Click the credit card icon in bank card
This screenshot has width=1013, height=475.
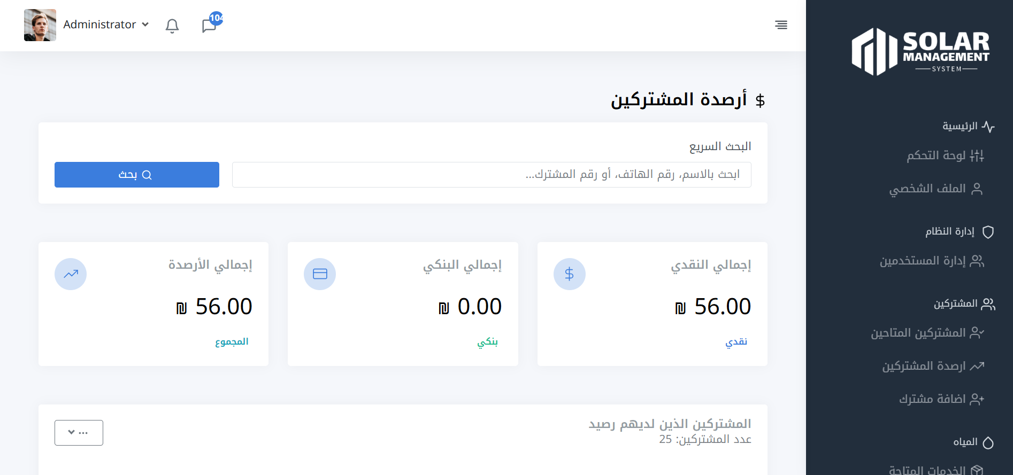pos(320,274)
